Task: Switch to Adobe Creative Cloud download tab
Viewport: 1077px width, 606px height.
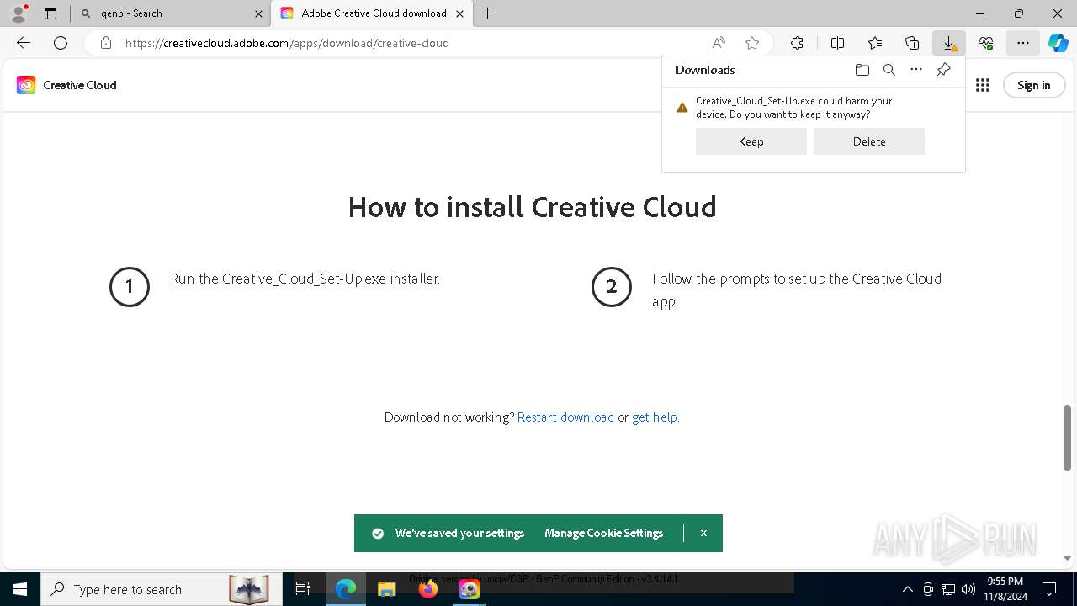Action: (374, 13)
